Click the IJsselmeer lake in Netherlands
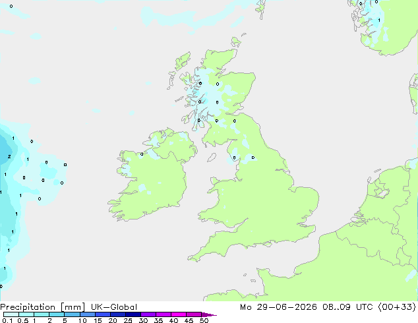Screen dimensions: 418x323 click(382, 191)
